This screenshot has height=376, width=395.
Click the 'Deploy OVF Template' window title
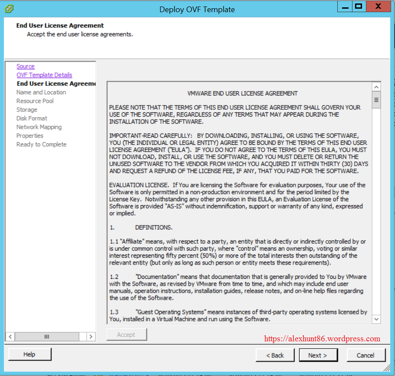[197, 10]
